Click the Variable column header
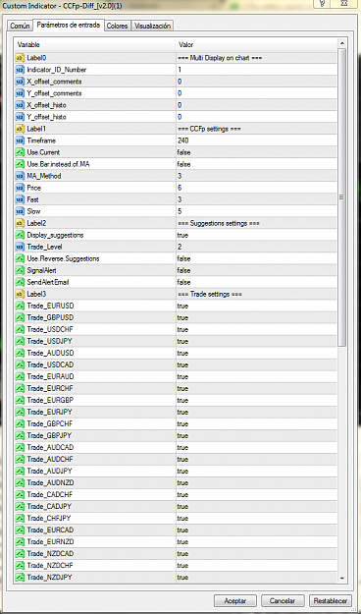 tap(94, 44)
